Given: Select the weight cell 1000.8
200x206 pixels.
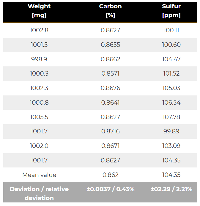Looking at the screenshot, I should pos(39,103).
